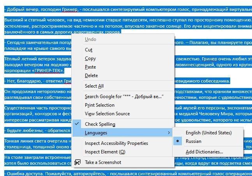
Task: Copy the selected text
Action: pos(90,58)
